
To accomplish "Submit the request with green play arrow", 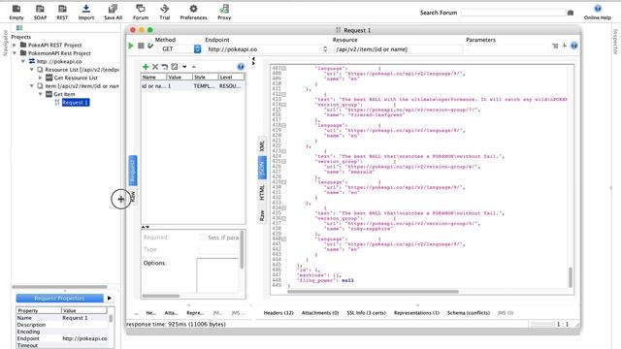I will click(x=131, y=46).
